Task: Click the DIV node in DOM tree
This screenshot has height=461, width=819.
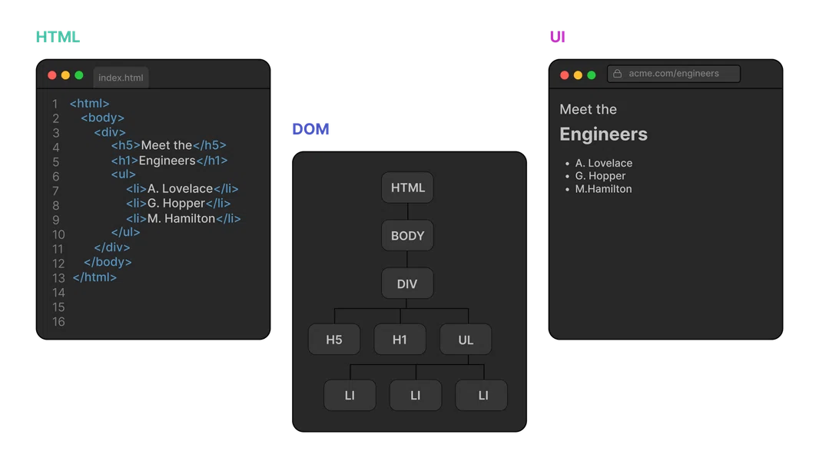Action: (407, 284)
